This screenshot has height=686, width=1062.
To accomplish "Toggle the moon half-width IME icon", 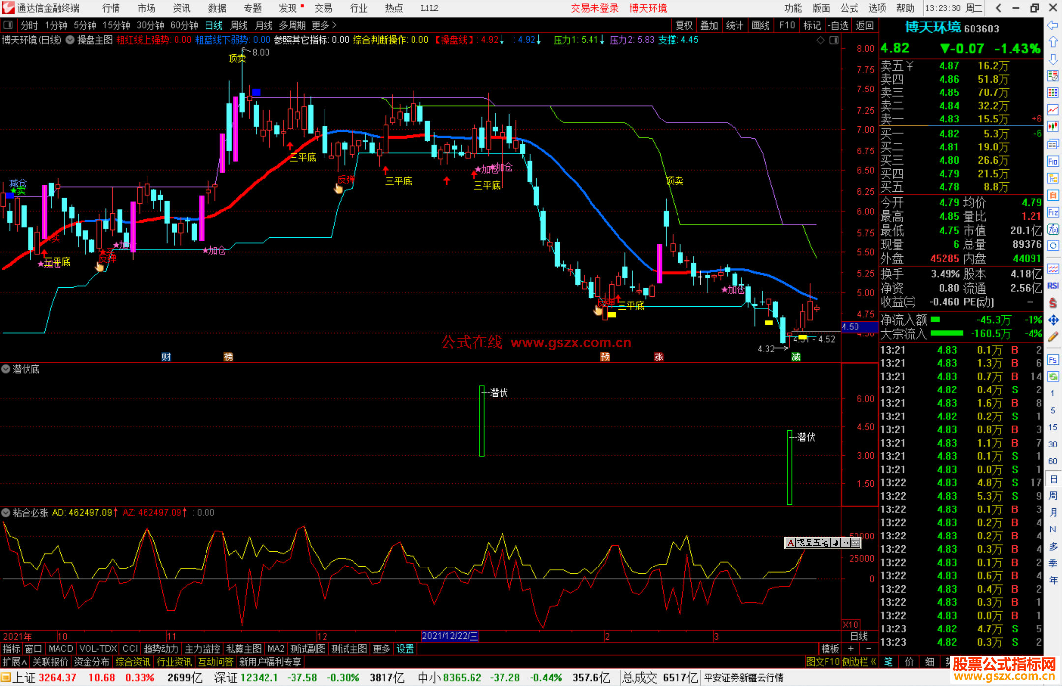I will [x=835, y=543].
